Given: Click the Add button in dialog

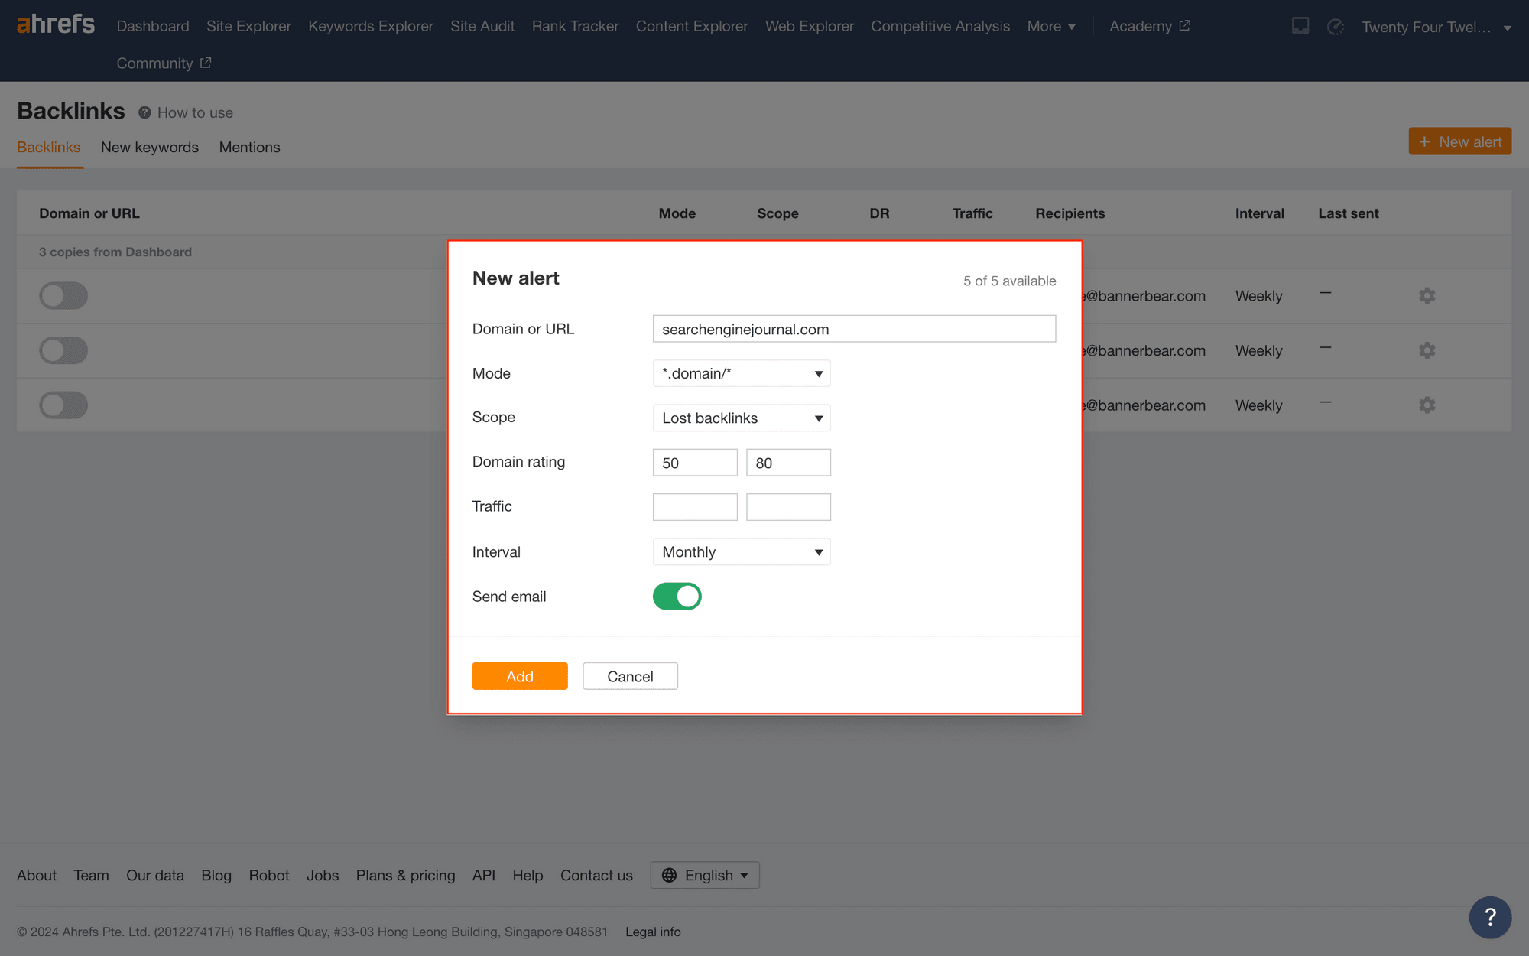Looking at the screenshot, I should pos(520,676).
